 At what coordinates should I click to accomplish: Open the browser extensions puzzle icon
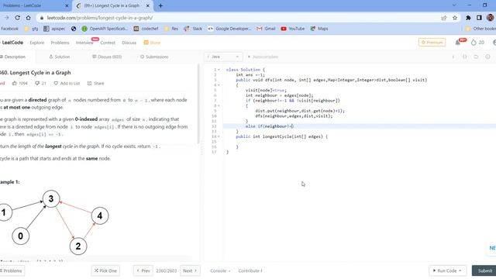[x=468, y=18]
